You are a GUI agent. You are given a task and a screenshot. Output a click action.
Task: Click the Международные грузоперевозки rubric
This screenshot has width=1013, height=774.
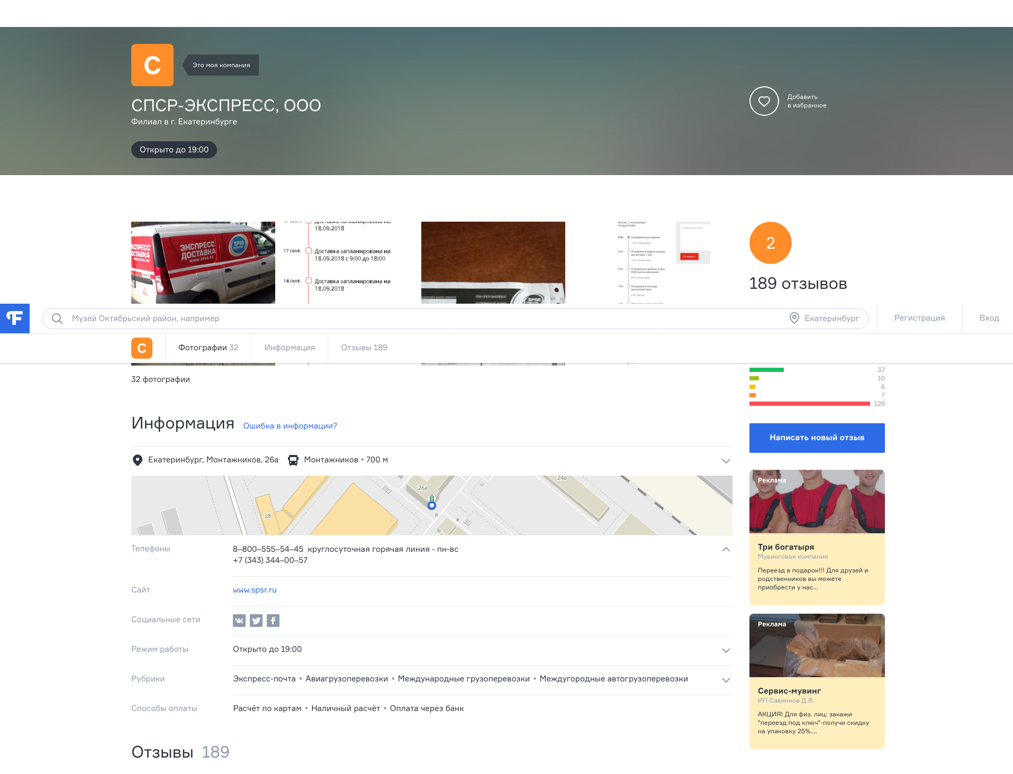[464, 679]
